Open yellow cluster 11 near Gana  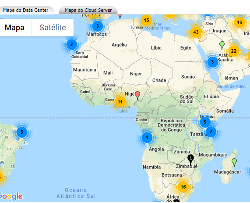120,102
